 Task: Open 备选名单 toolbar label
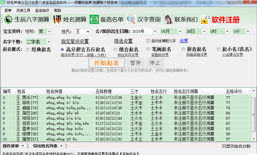tap(112, 19)
